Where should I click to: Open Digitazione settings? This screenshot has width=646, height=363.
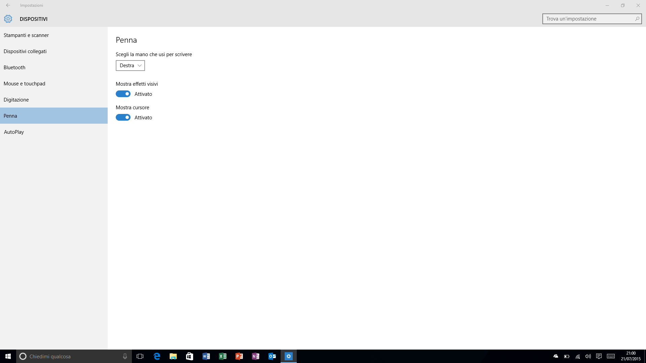tap(54, 99)
